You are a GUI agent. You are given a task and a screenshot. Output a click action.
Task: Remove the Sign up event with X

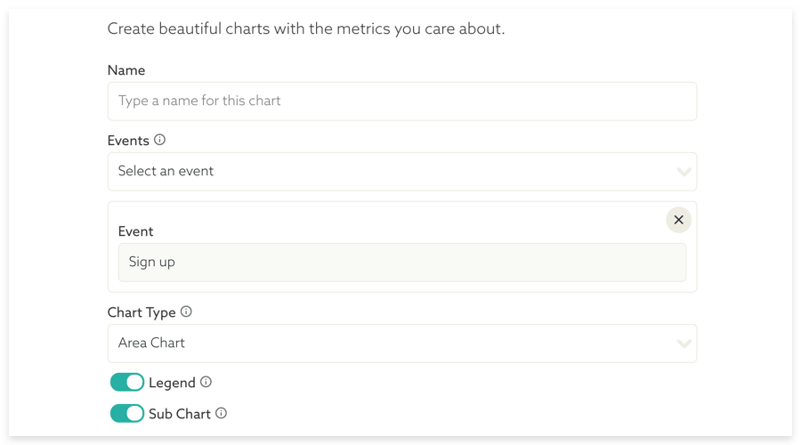click(678, 220)
